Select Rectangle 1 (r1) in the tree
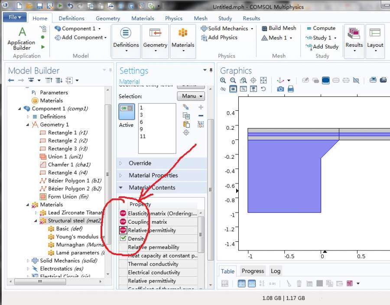Viewport: 390px width, 305px height. (x=64, y=133)
